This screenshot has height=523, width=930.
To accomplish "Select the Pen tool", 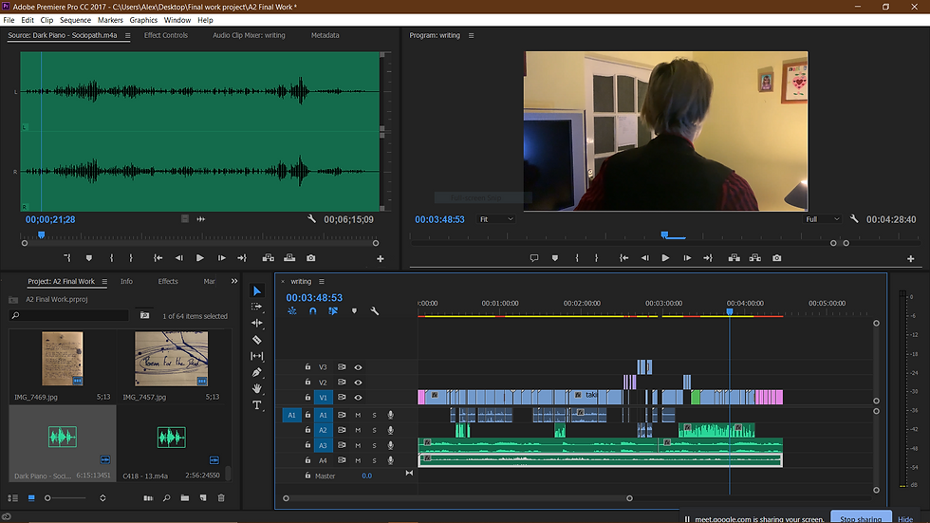I will pos(257,372).
